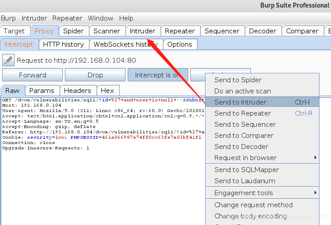Viewport: 331px width, 225px height.
Task: Click the Connection: close header line
Action: [x=28, y=143]
